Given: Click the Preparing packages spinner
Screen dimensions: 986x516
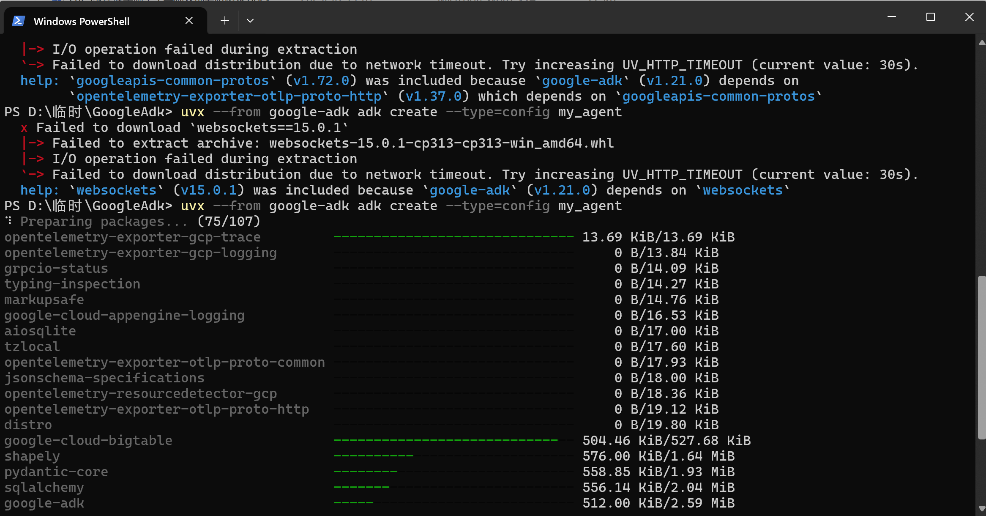Looking at the screenshot, I should click(9, 221).
